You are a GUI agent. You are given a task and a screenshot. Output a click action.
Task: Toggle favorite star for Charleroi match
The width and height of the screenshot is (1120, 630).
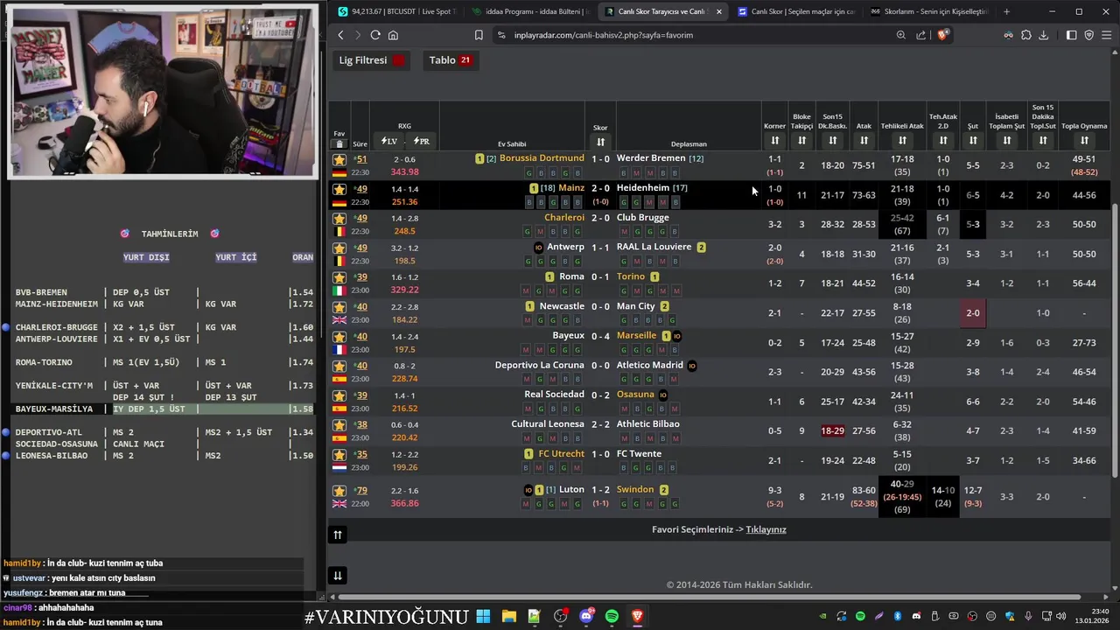click(339, 219)
